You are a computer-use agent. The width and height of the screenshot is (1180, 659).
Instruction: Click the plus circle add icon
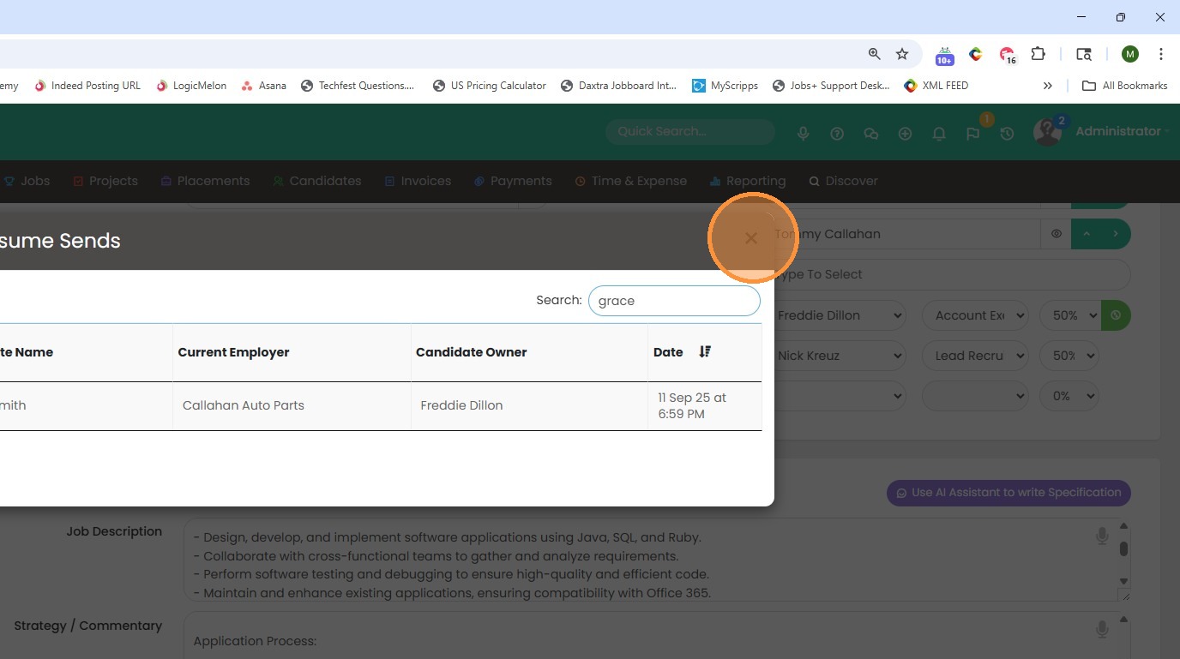tap(905, 134)
